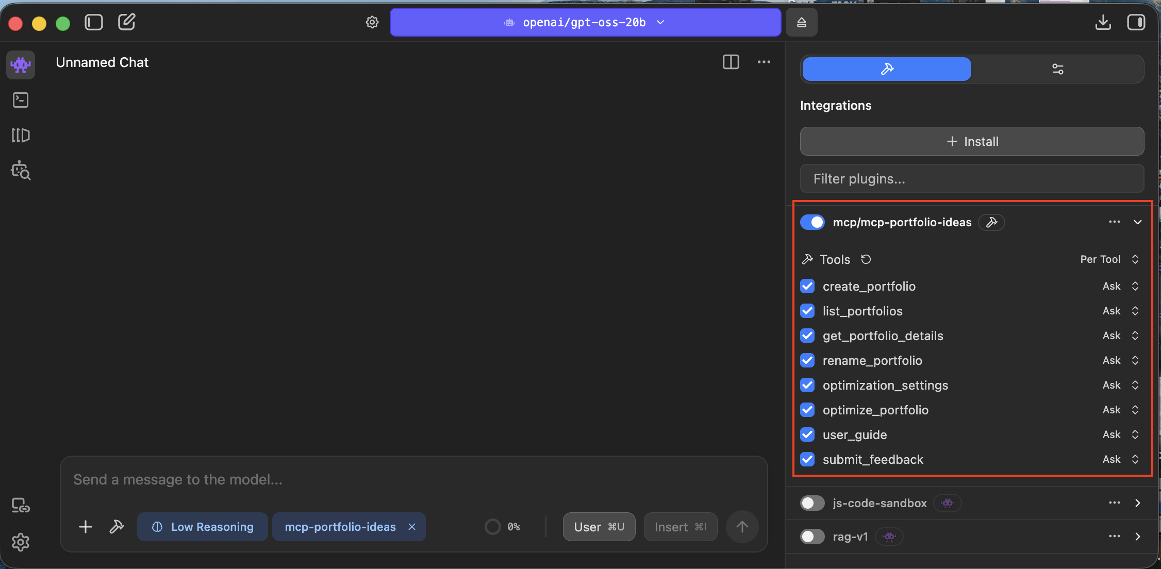Viewport: 1161px width, 569px height.
Task: Open the three-dot menu for js-code-sandbox
Action: [1115, 503]
